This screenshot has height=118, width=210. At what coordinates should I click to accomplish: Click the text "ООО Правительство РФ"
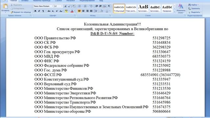(x=55, y=38)
